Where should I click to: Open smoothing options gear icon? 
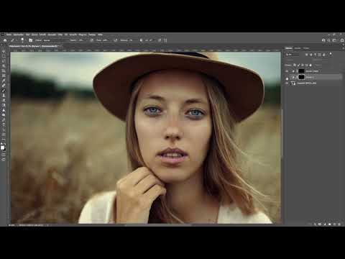pos(141,40)
